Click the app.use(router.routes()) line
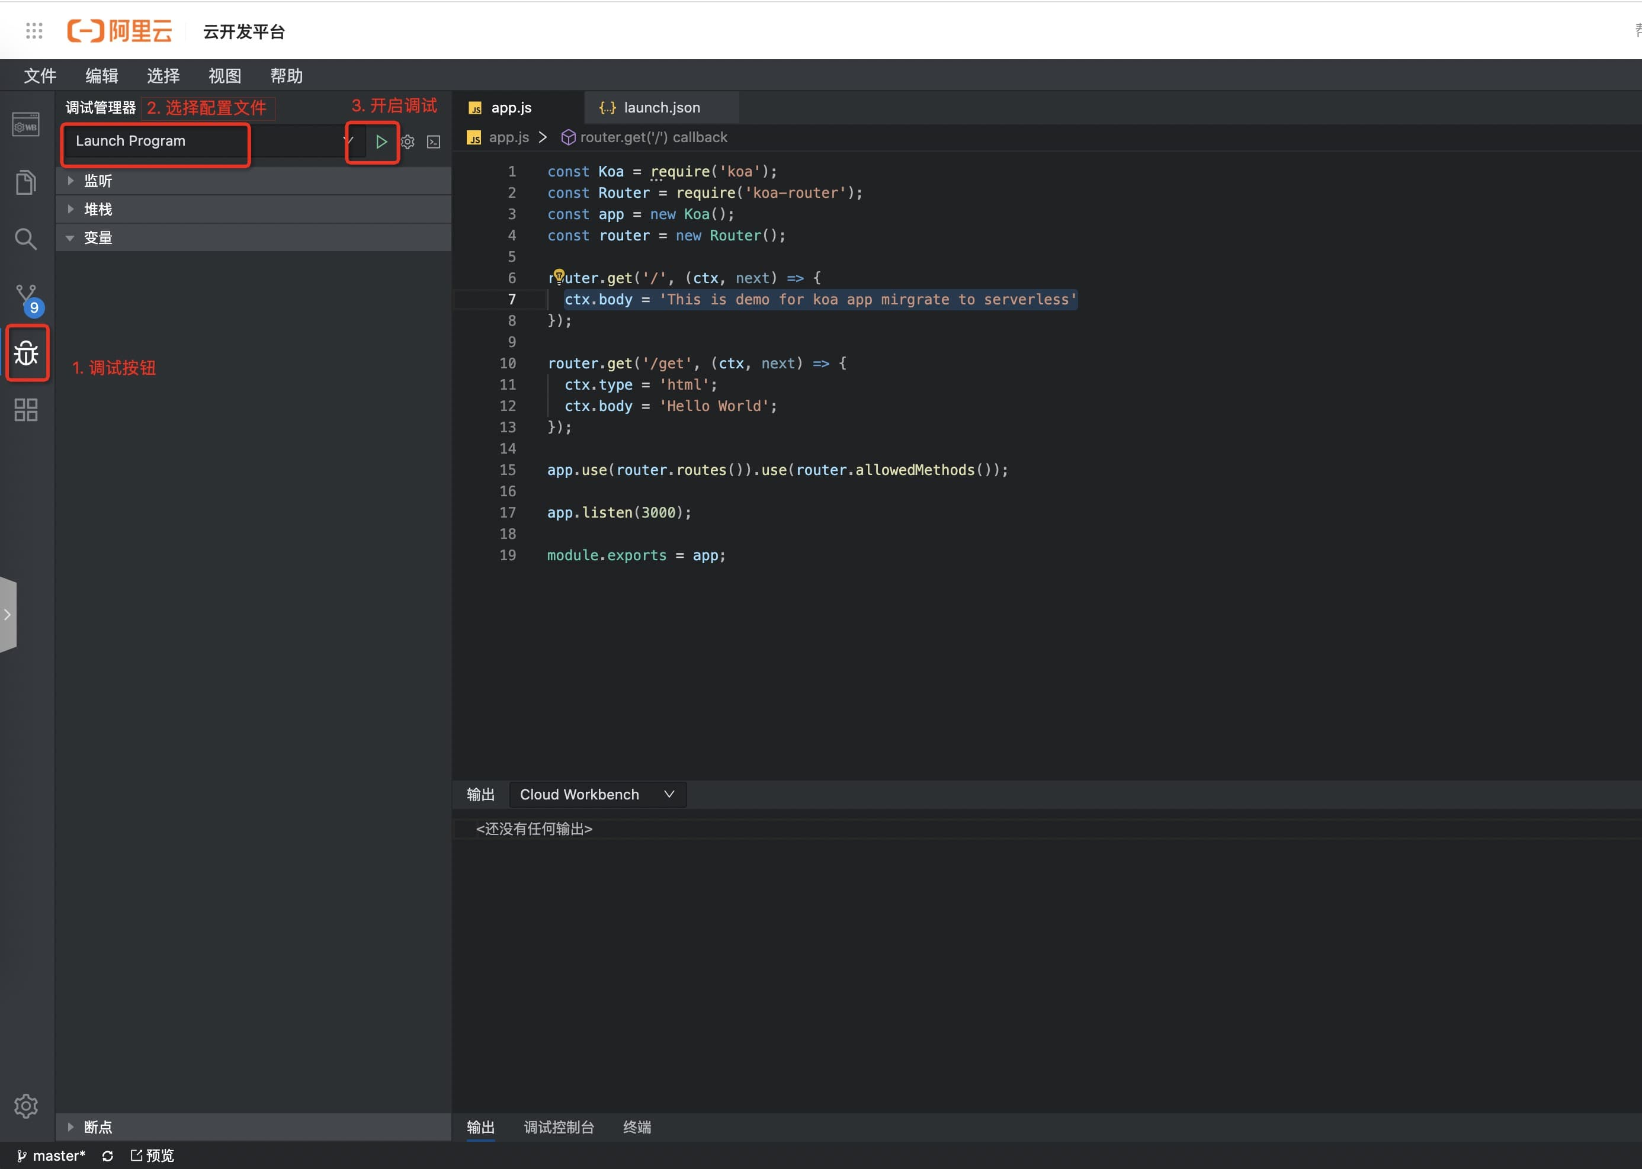Image resolution: width=1642 pixels, height=1169 pixels. (x=777, y=470)
